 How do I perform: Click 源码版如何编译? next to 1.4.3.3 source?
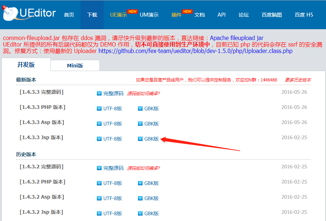pyautogui.click(x=143, y=94)
